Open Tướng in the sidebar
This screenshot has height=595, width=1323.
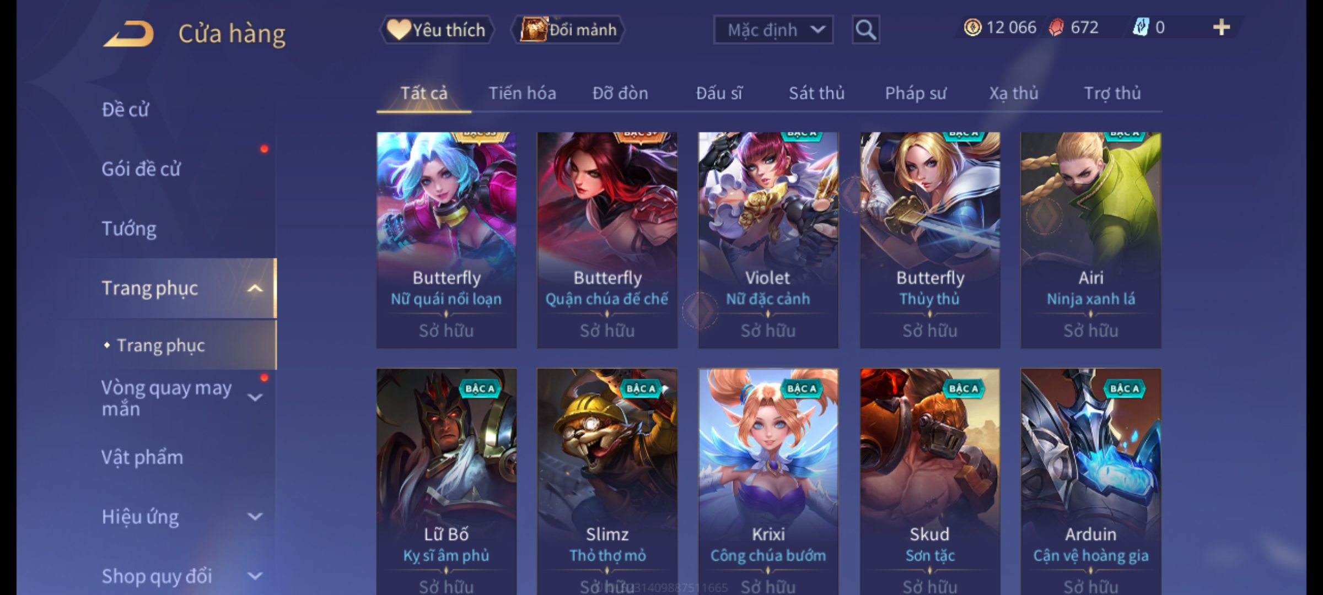pyautogui.click(x=129, y=229)
